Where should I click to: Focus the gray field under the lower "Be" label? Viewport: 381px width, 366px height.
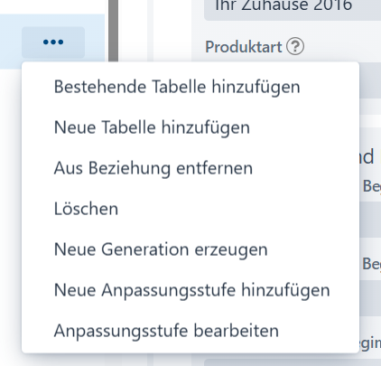[370, 298]
